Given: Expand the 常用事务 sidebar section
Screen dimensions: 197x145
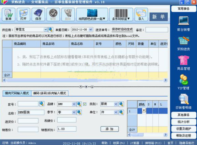Looking at the screenshot, I should [183, 9].
